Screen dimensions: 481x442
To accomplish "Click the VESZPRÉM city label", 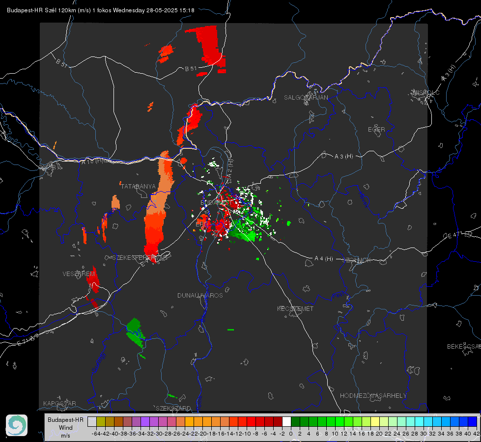I will point(79,274).
